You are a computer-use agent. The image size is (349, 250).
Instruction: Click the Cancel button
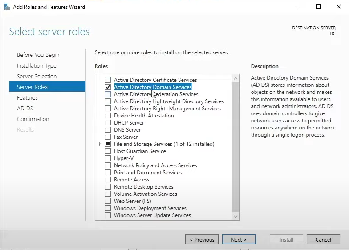point(323,239)
